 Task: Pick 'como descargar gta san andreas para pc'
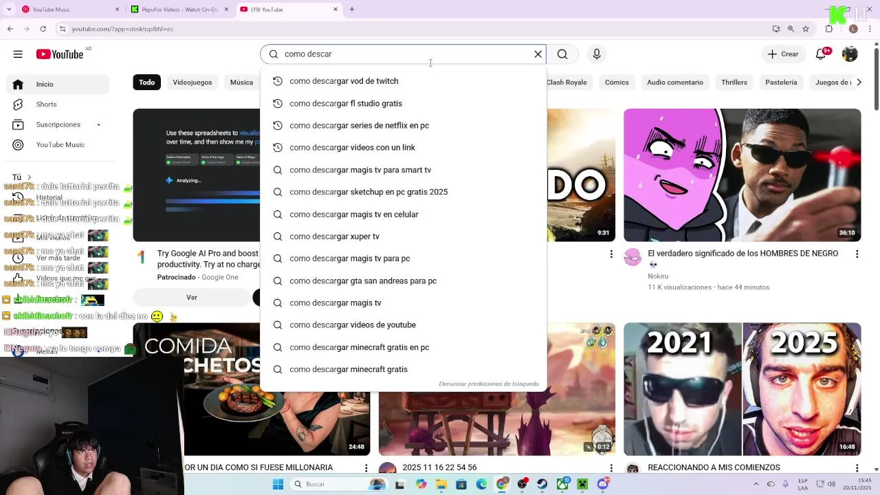click(x=404, y=280)
